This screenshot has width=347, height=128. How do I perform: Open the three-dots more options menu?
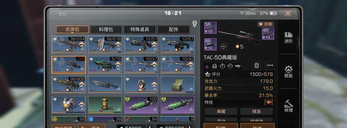click(x=270, y=65)
